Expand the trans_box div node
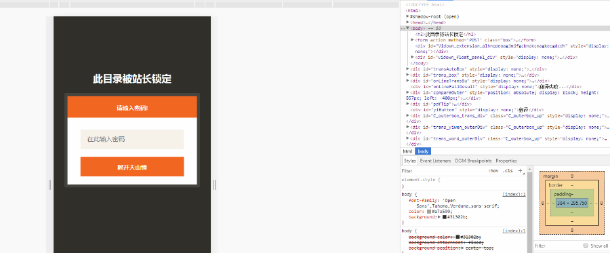Image resolution: width=610 pixels, height=253 pixels. [407, 75]
